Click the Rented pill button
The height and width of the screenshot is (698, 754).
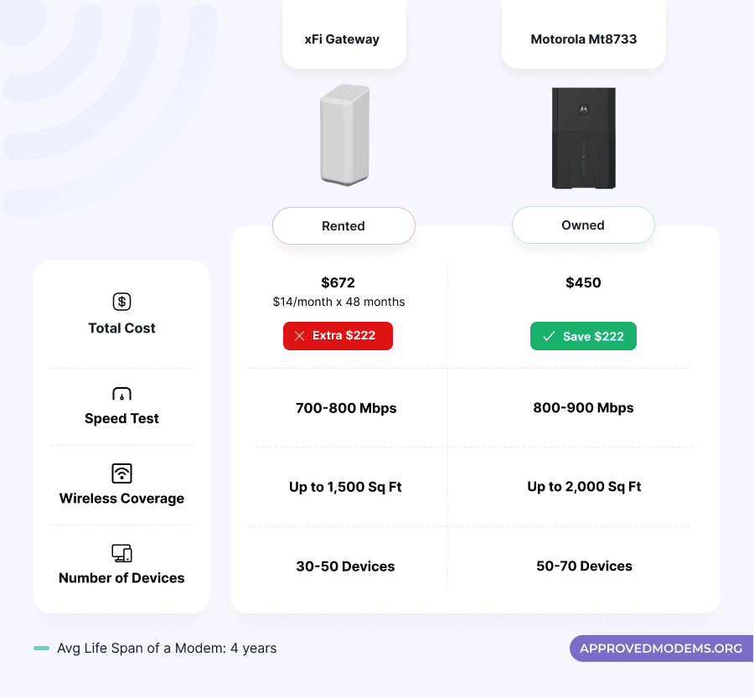[x=343, y=226]
